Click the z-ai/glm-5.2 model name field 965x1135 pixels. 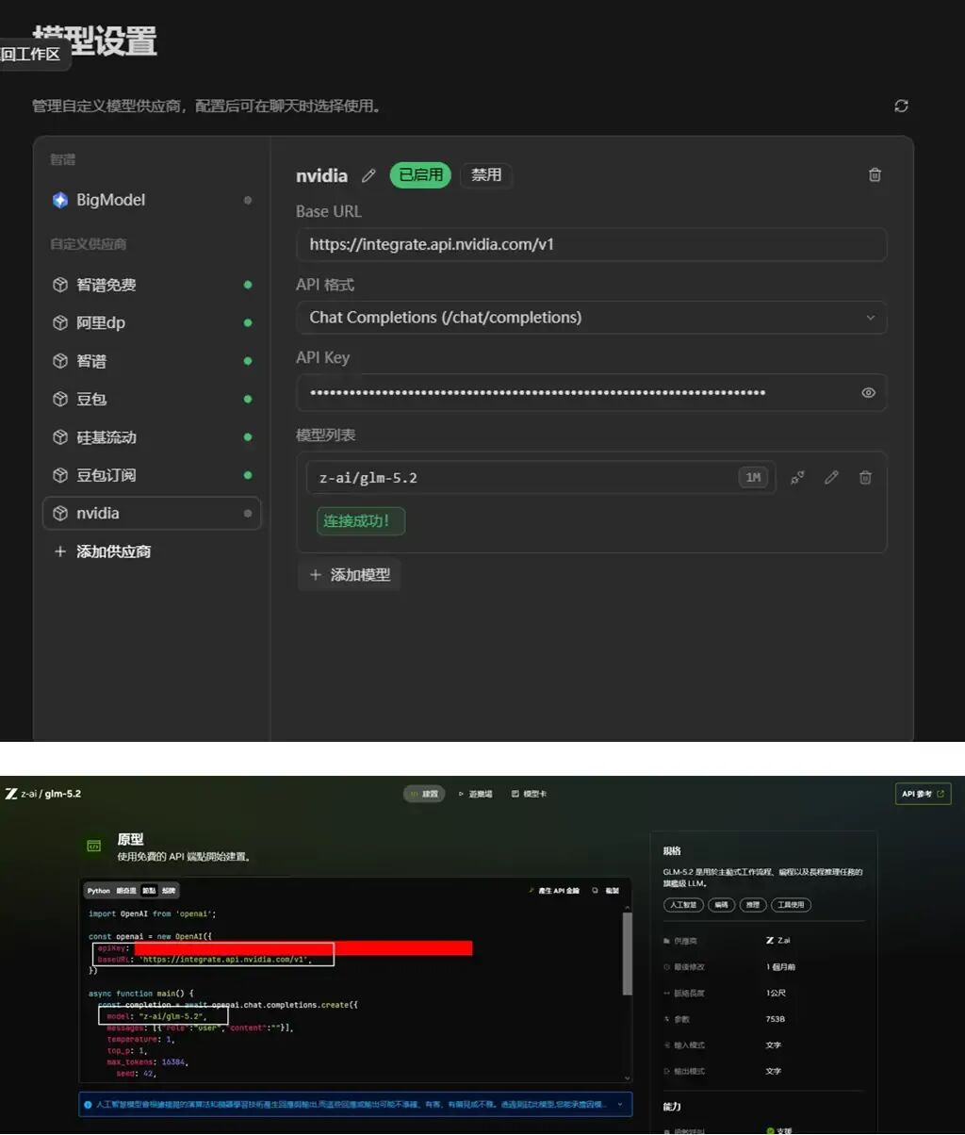[x=541, y=478]
